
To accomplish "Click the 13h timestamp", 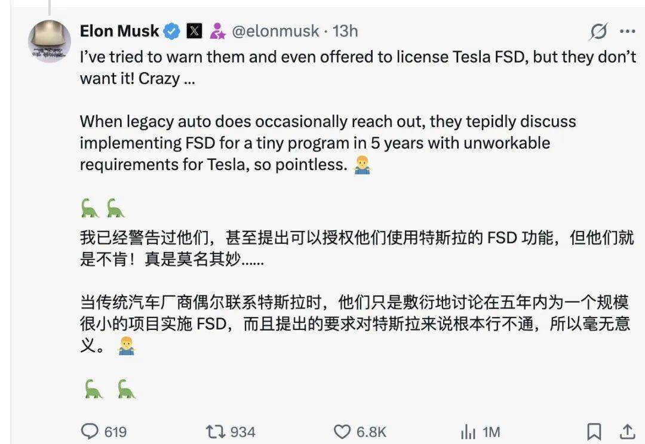I will 345,31.
